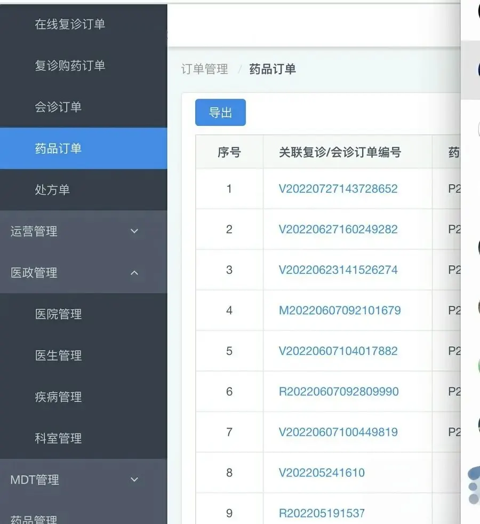Navigate to 医生管理 page
The height and width of the screenshot is (524, 480).
(x=58, y=355)
